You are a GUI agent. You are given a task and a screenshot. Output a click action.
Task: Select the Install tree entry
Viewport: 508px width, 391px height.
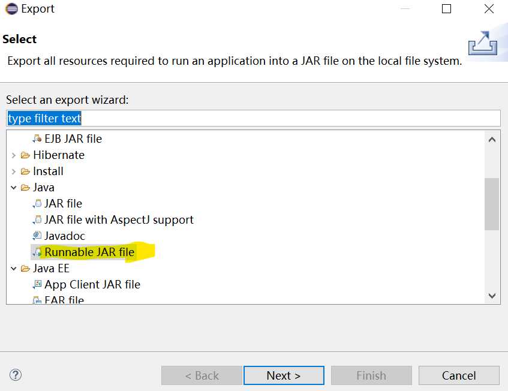(x=48, y=172)
